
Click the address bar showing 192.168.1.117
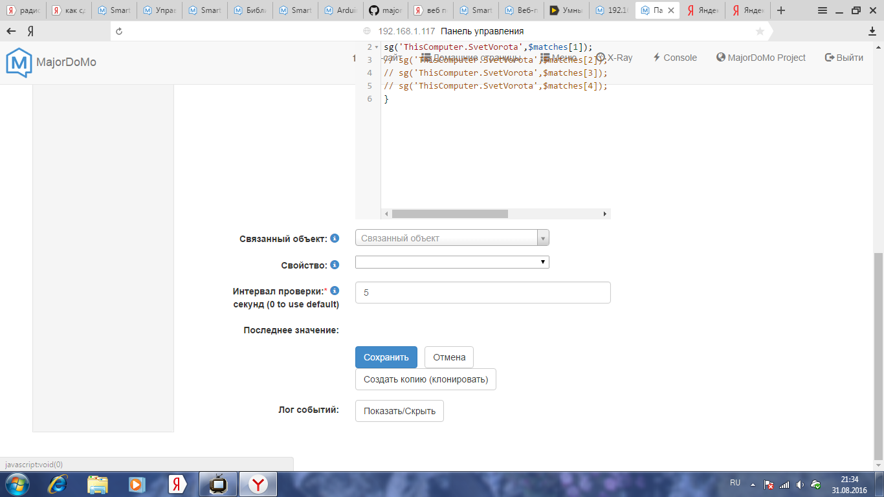tap(450, 31)
